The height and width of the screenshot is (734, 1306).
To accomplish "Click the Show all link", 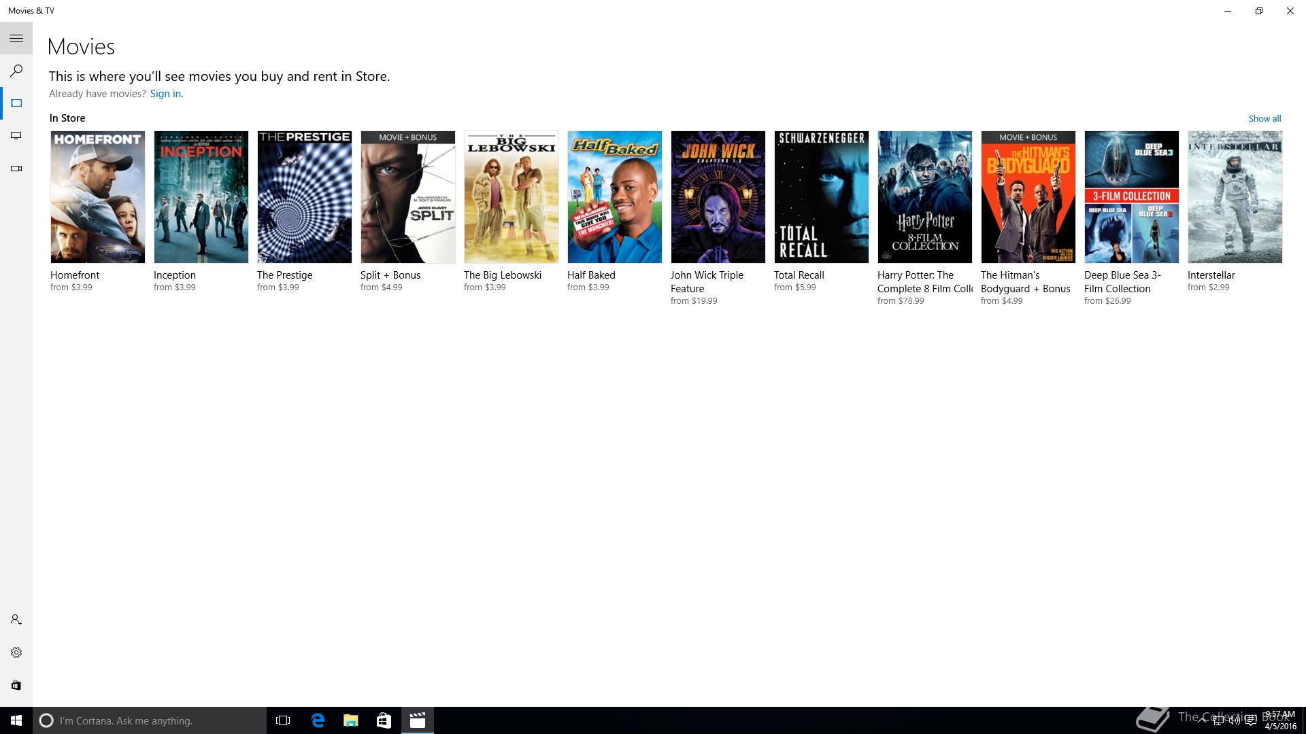I will tap(1265, 118).
